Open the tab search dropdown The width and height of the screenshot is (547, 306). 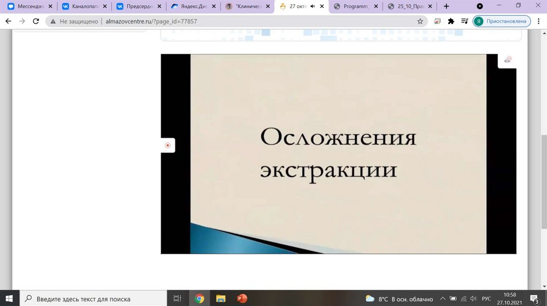479,6
